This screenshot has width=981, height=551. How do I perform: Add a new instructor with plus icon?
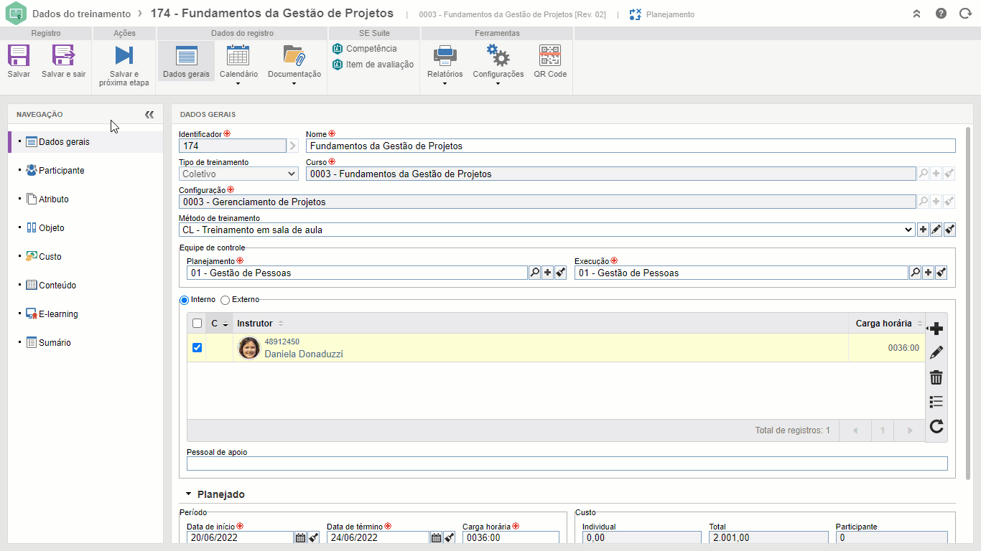[x=936, y=329]
